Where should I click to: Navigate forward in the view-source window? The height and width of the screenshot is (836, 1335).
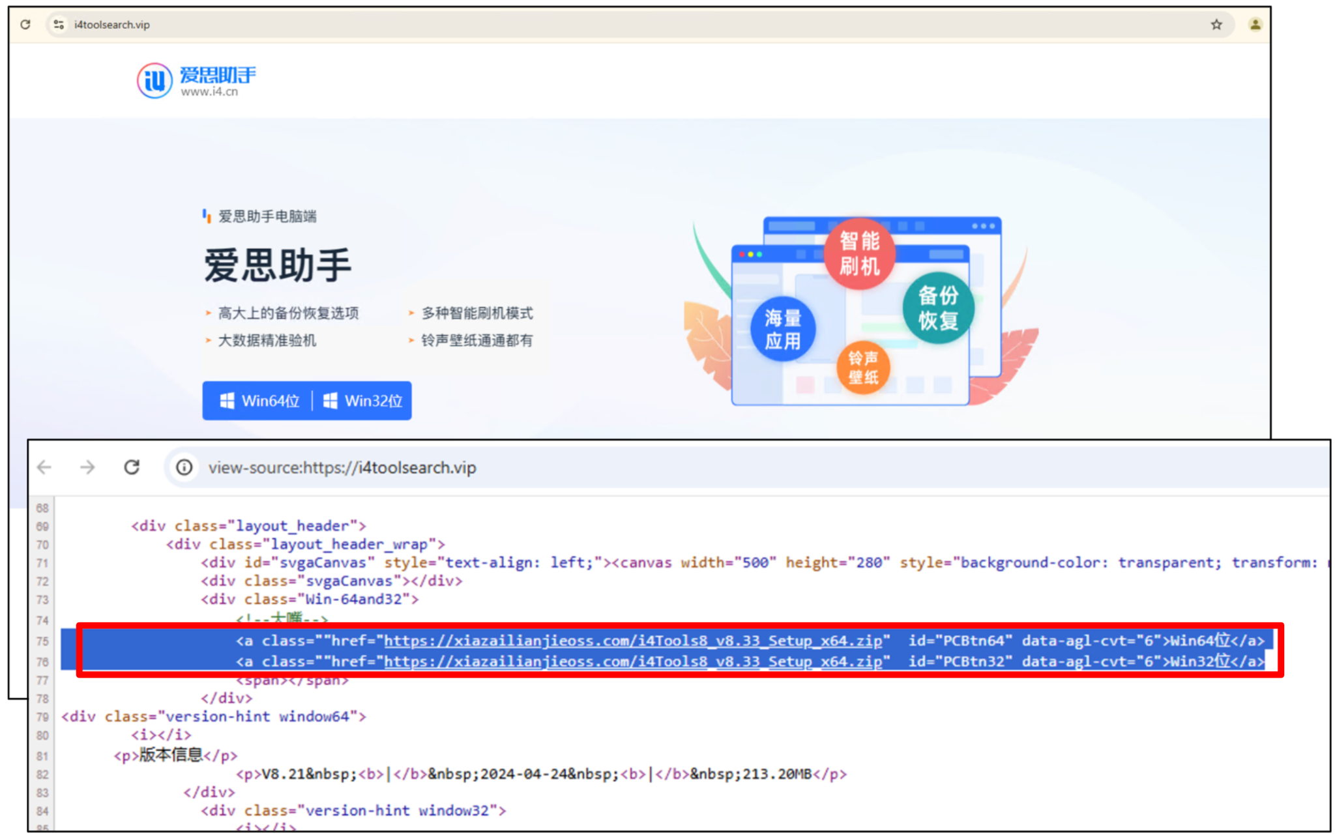tap(87, 467)
